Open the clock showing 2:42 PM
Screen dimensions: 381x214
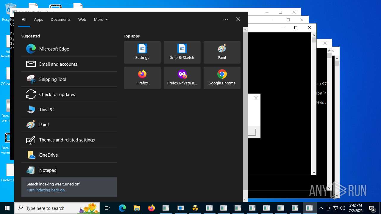(356, 208)
